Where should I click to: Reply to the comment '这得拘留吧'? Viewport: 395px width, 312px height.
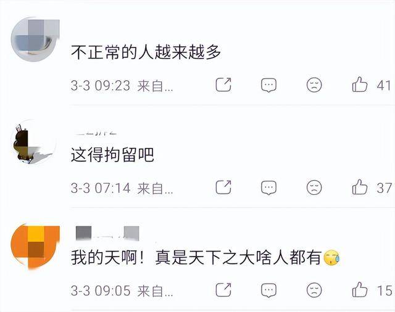point(268,187)
